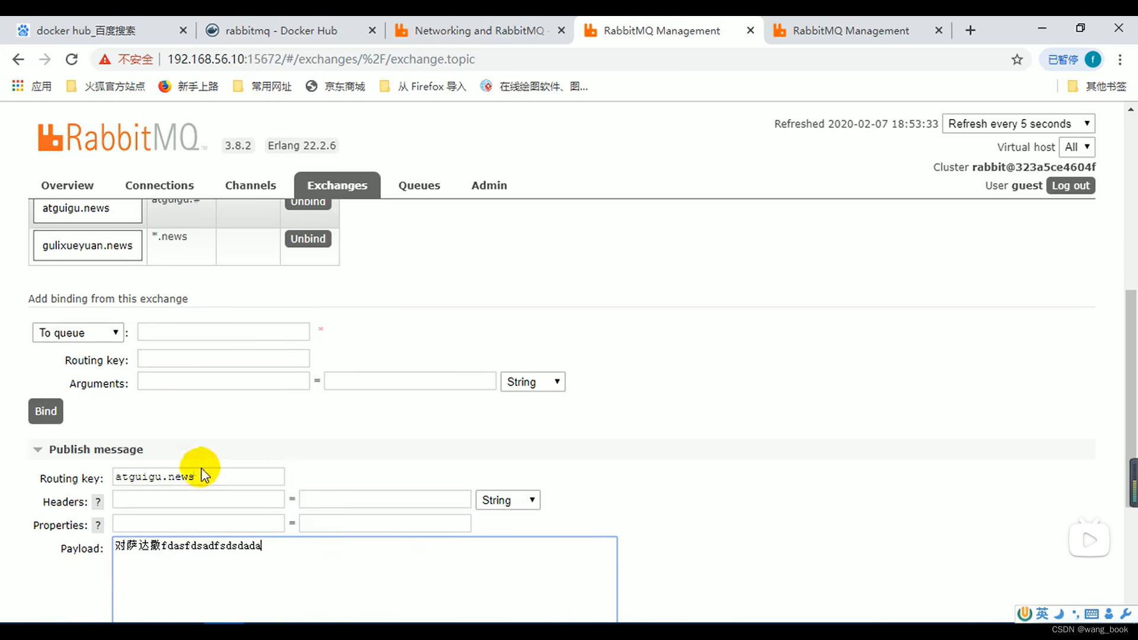
Task: Click the Queues navigation icon
Action: coord(419,185)
